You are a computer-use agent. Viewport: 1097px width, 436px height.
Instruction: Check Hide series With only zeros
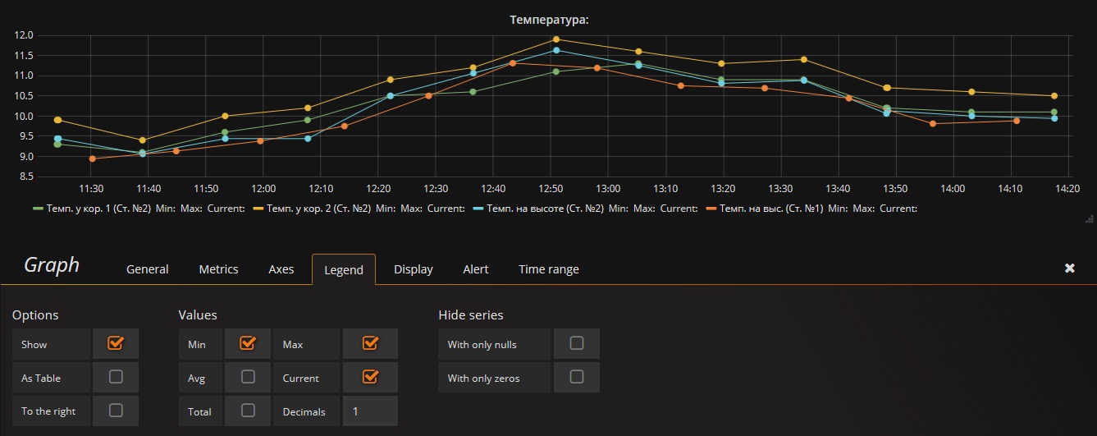coord(577,377)
